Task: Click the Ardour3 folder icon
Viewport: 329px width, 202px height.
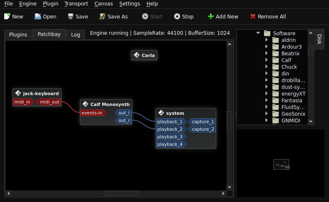Action: [x=276, y=47]
